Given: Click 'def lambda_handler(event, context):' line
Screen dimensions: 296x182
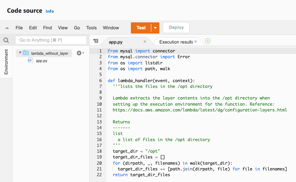Looking at the screenshot, I should pyautogui.click(x=151, y=81).
